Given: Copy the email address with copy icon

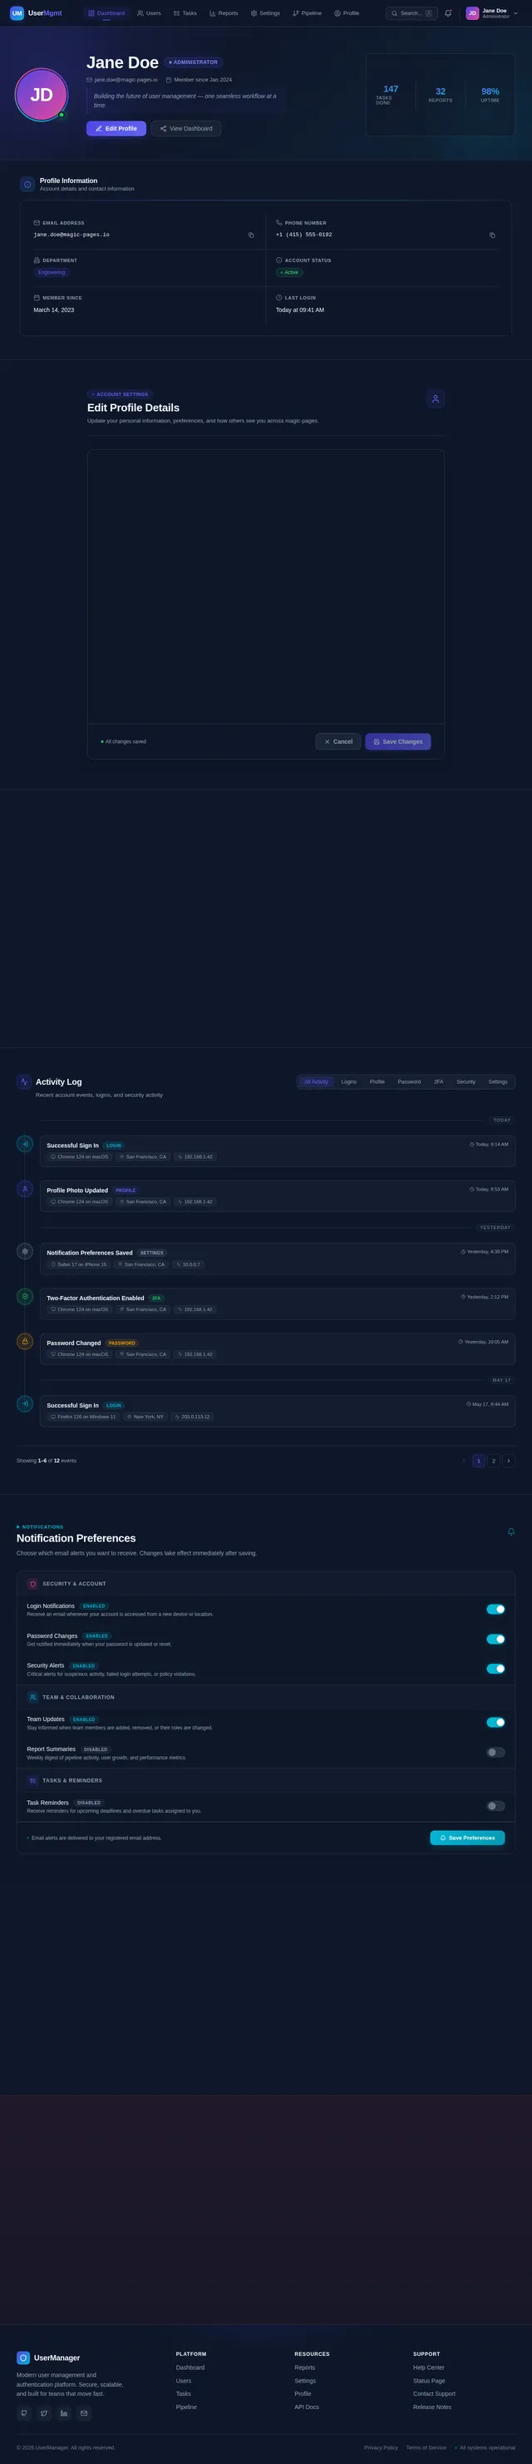Looking at the screenshot, I should coord(251,235).
